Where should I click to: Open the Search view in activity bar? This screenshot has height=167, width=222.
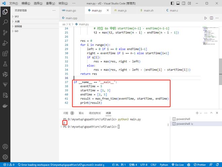pyautogui.click(x=5, y=22)
